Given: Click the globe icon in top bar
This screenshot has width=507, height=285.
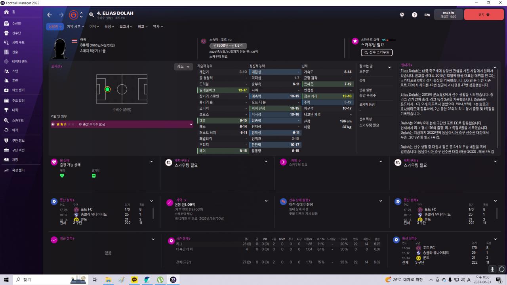Looking at the screenshot, I should [402, 15].
